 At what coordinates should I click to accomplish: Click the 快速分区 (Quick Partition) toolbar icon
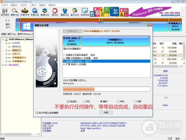click(35, 12)
